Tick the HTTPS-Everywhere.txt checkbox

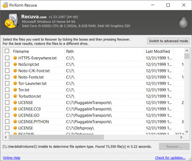pos(7,58)
